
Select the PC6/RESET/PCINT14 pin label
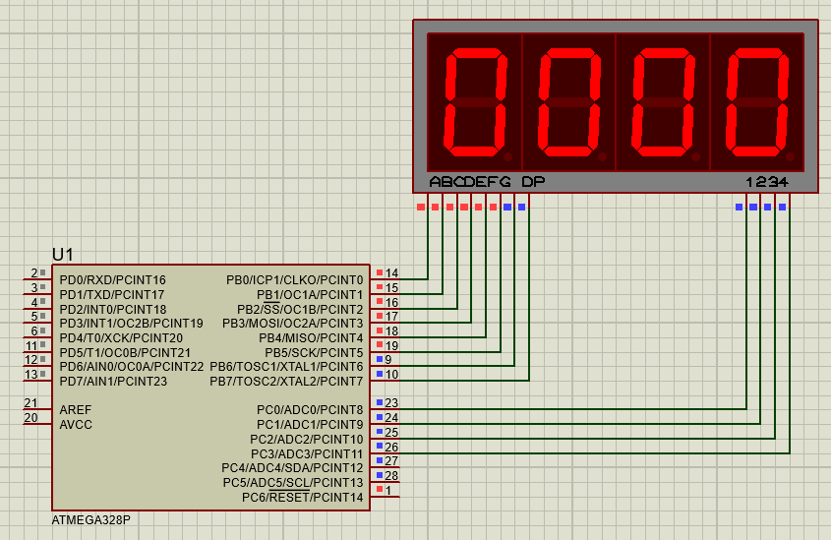(x=302, y=497)
